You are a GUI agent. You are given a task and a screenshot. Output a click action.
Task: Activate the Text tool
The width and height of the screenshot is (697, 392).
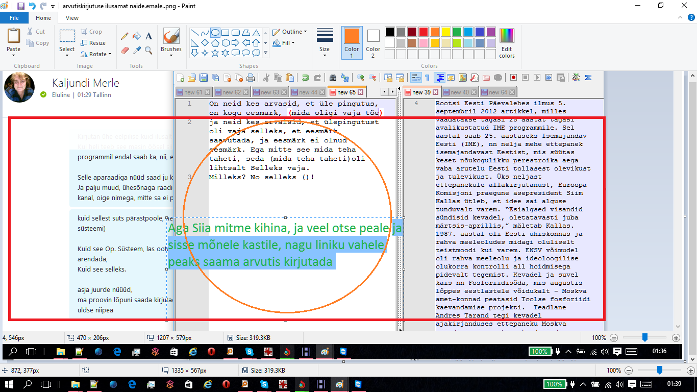tap(148, 36)
